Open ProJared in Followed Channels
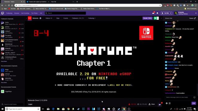 pos(12,36)
